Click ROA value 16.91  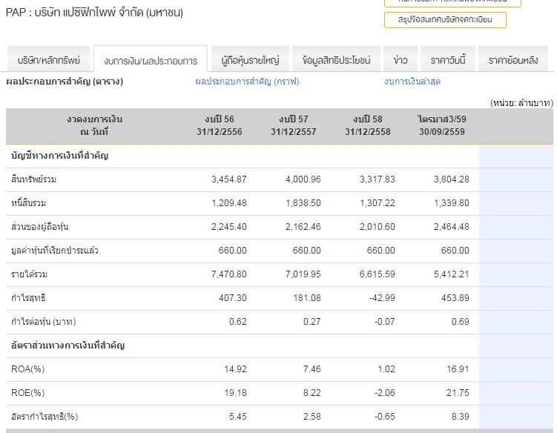click(458, 369)
